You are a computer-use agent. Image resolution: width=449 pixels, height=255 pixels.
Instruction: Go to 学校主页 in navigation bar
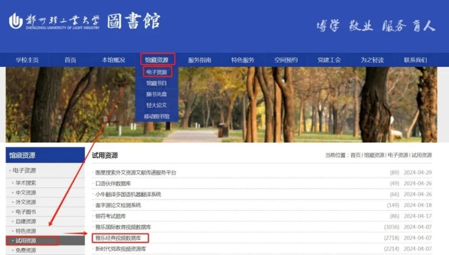[27, 60]
